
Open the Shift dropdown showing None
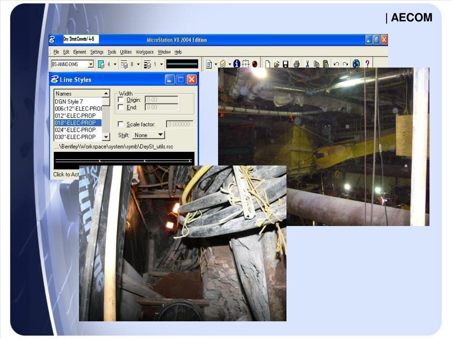pos(149,135)
